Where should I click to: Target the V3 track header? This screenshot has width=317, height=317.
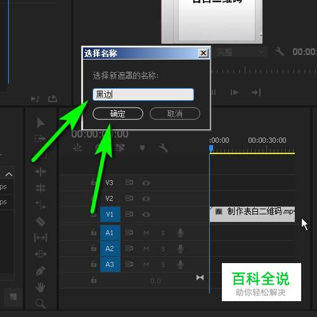[109, 183]
